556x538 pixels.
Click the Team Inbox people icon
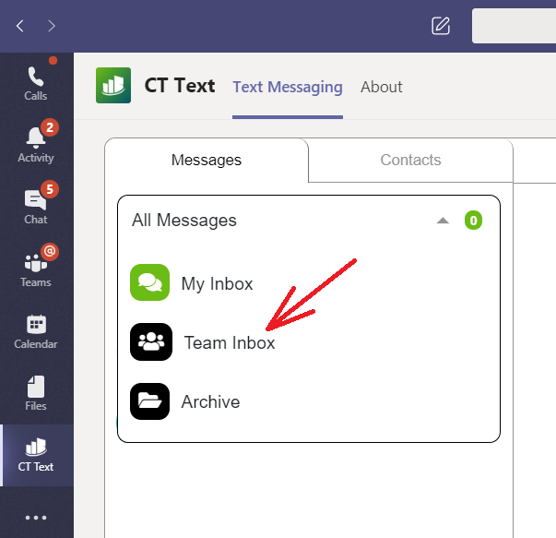151,342
